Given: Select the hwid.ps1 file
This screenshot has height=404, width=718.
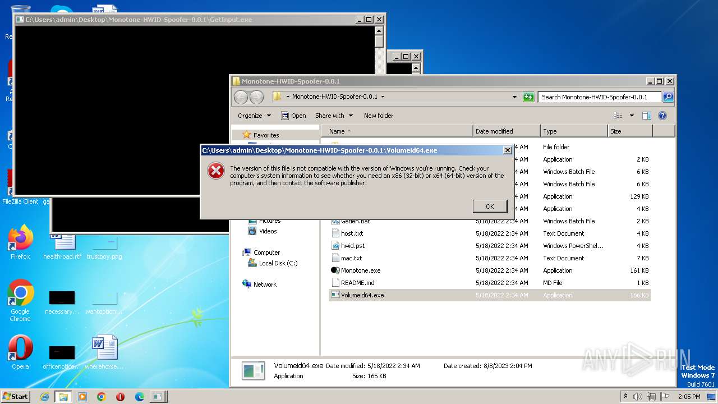Looking at the screenshot, I should [353, 246].
